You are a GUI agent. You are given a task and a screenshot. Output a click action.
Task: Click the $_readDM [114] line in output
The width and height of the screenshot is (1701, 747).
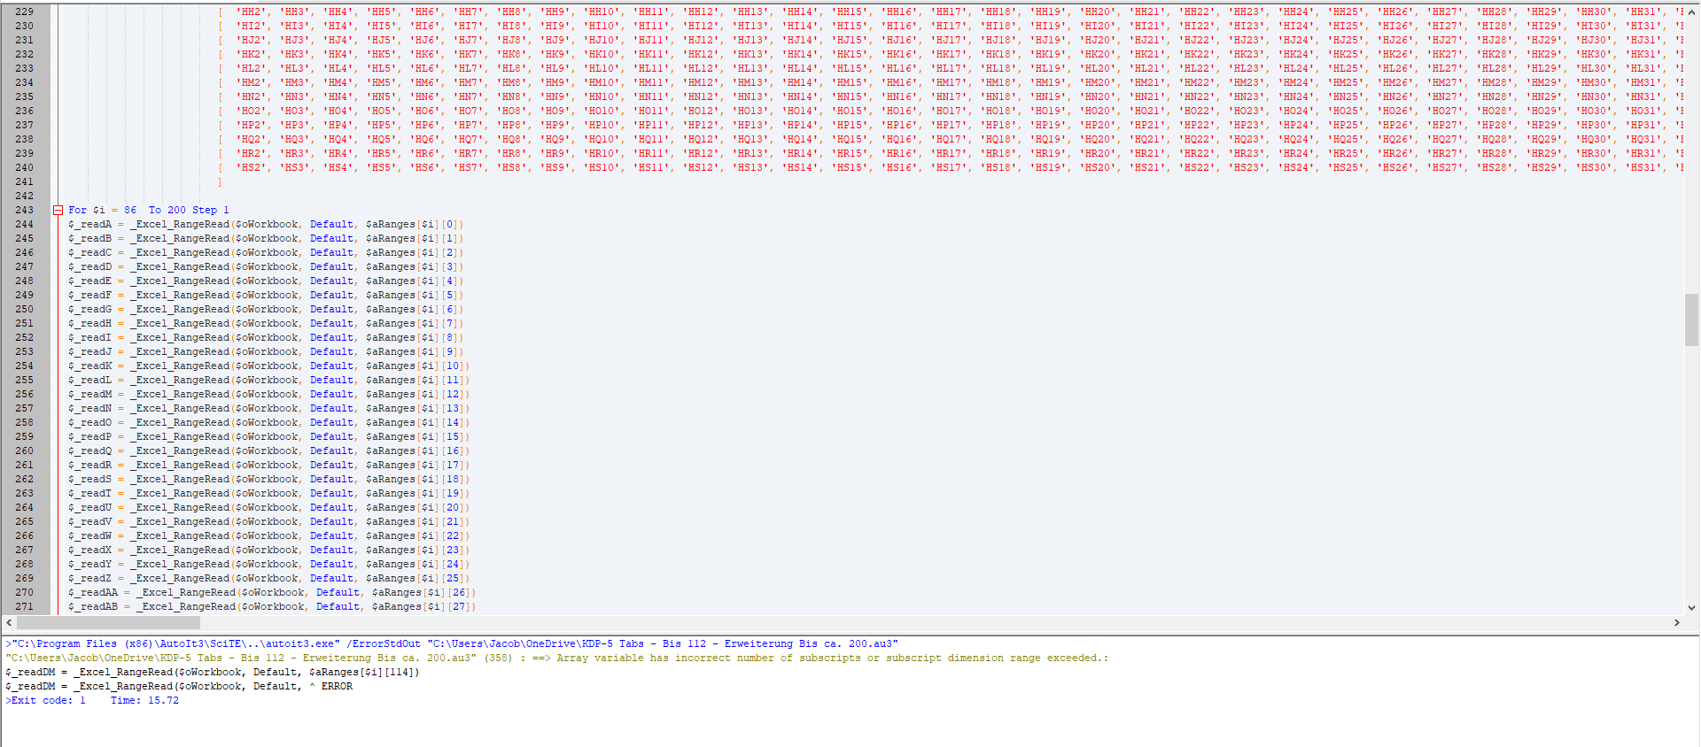(213, 673)
